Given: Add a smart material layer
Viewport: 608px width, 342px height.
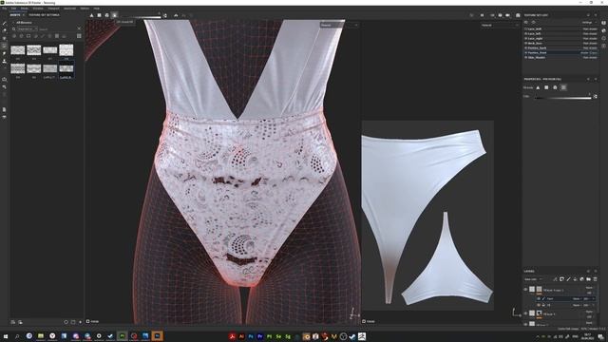Looking at the screenshot, I should coord(581,279).
